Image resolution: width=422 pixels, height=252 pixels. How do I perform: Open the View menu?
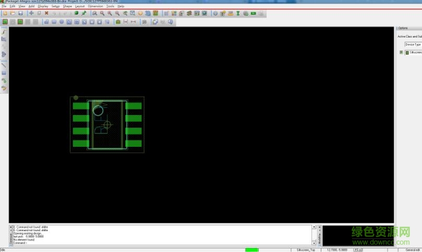click(x=22, y=6)
